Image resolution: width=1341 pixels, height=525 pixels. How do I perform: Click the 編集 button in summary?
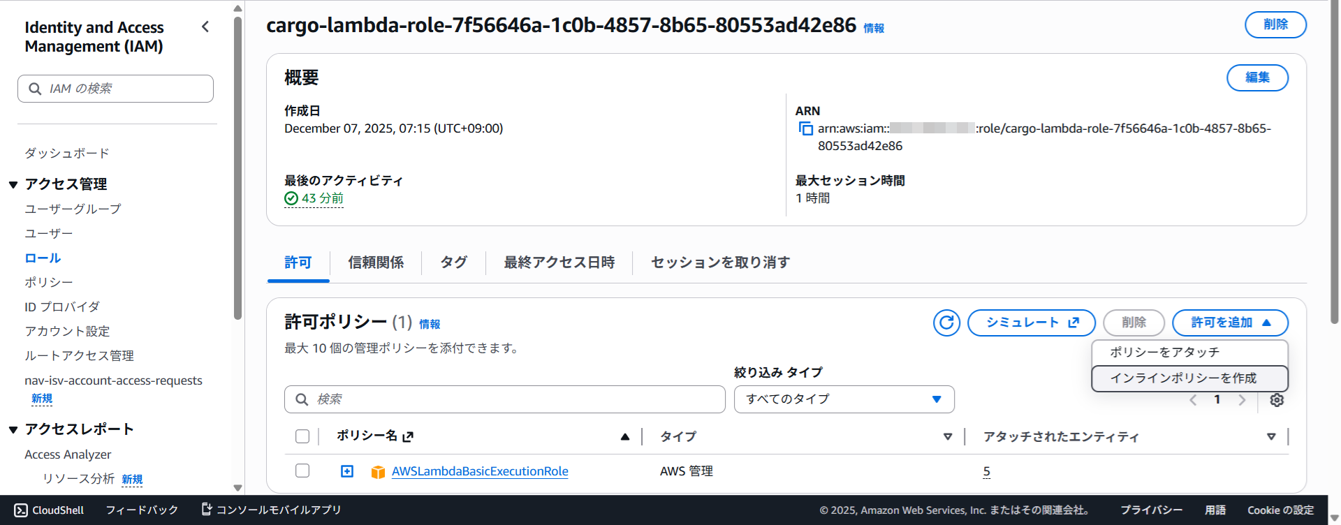pos(1257,77)
